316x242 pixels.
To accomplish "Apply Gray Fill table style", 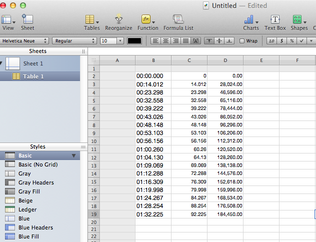I will point(40,191).
